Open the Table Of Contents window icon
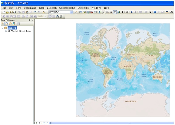 point(80,12)
